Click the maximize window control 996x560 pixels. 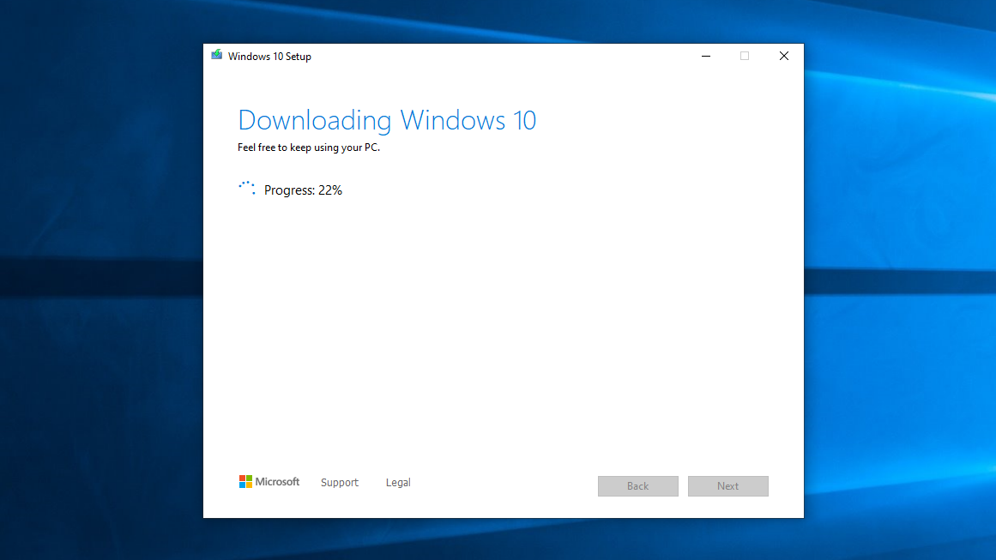[x=744, y=55]
